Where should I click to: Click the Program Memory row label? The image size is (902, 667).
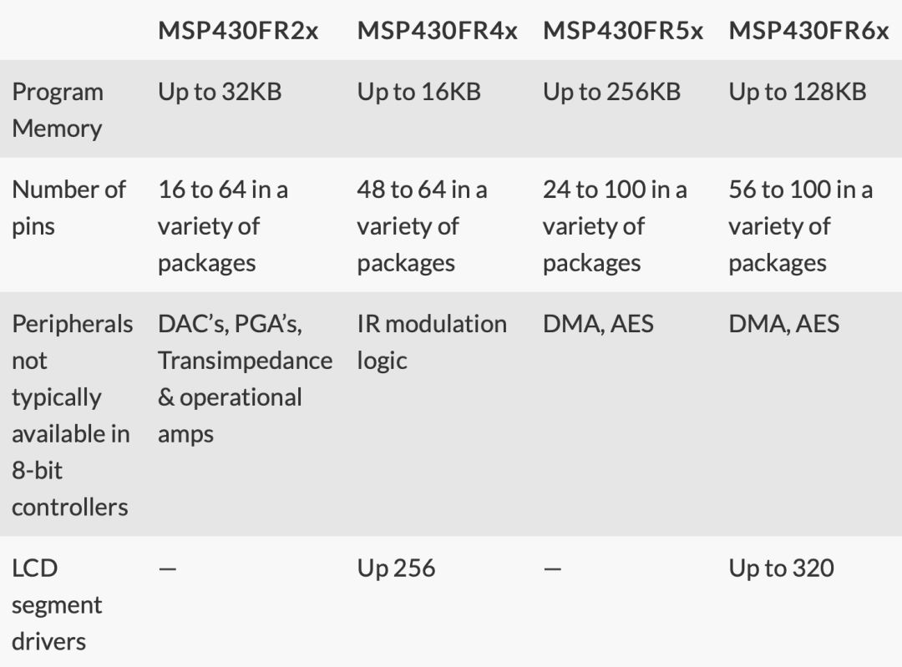(x=58, y=109)
